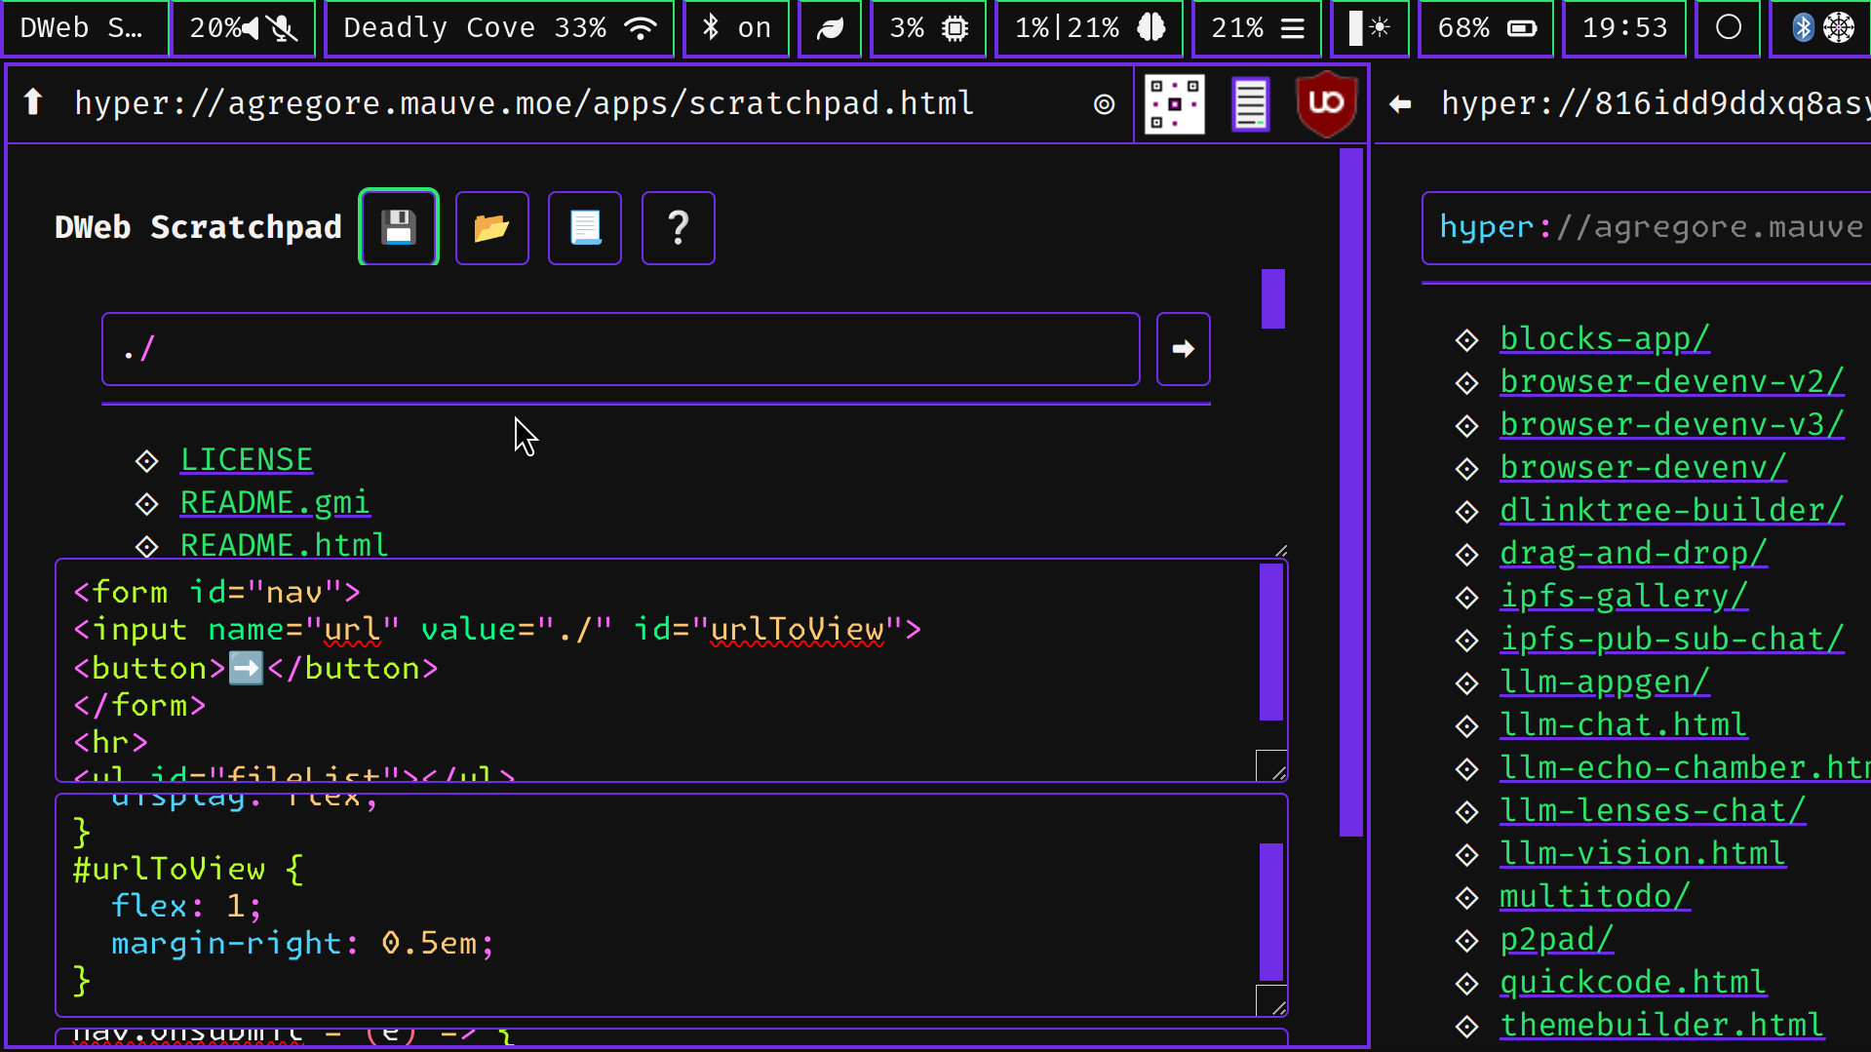Viewport: 1871px width, 1052px height.
Task: Click the 20% volume speaker indicator
Action: pos(225,28)
